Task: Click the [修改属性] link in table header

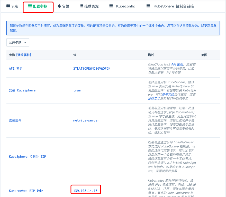Action: [x=24, y=55]
